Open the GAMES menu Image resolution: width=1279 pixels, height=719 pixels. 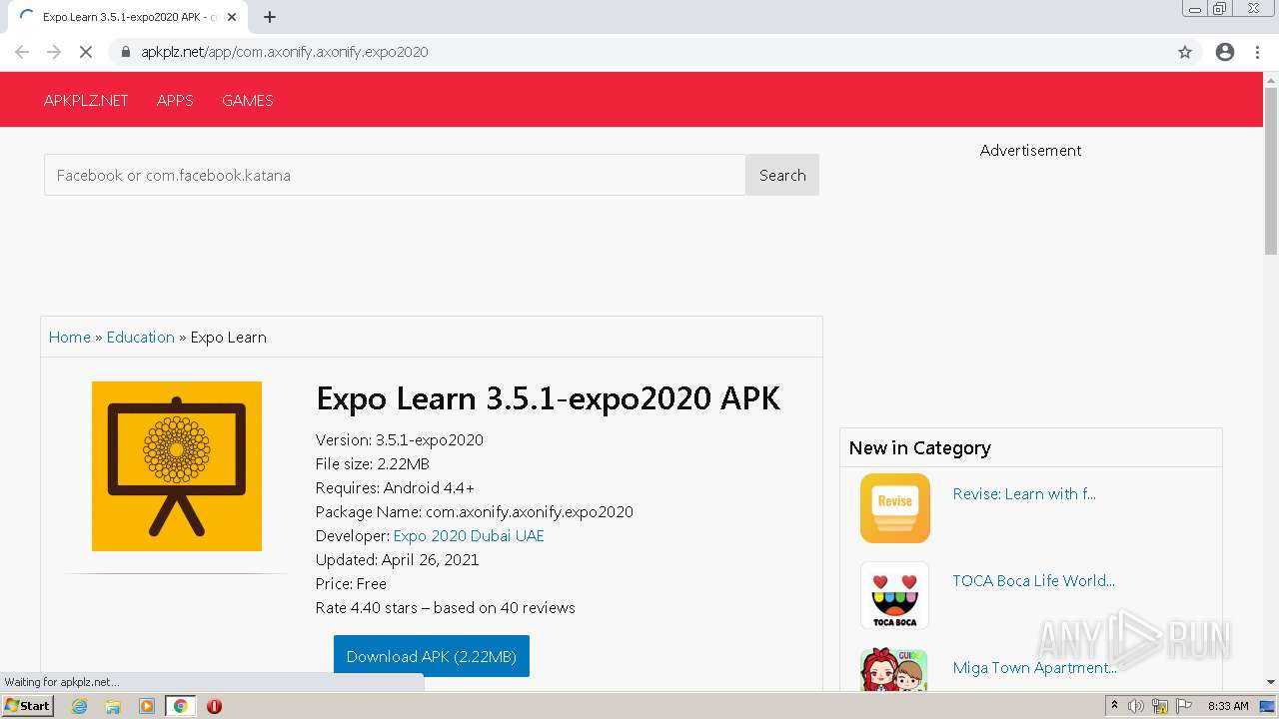(248, 100)
